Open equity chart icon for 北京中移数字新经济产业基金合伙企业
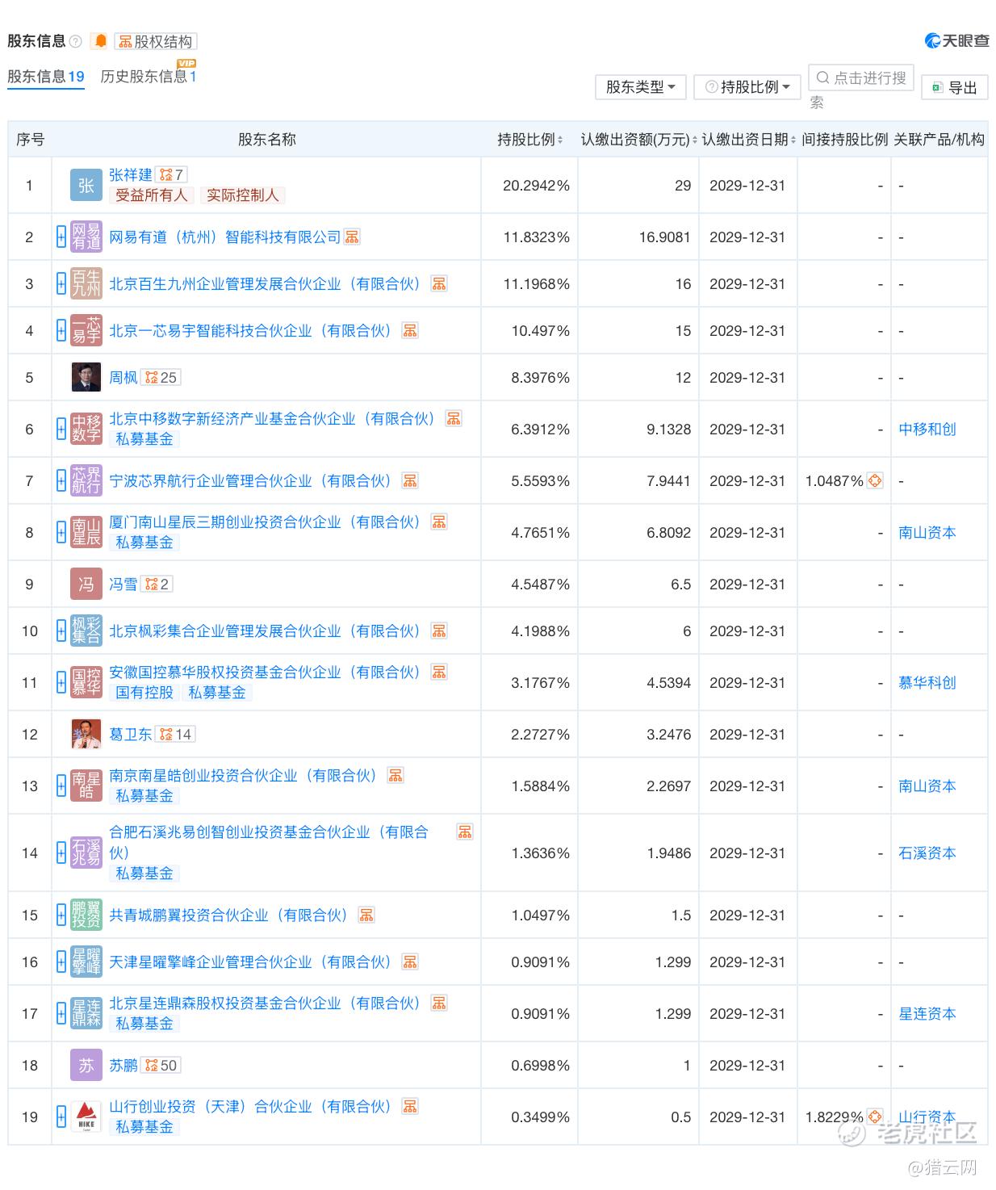This screenshot has height=1190, width=996. [454, 419]
